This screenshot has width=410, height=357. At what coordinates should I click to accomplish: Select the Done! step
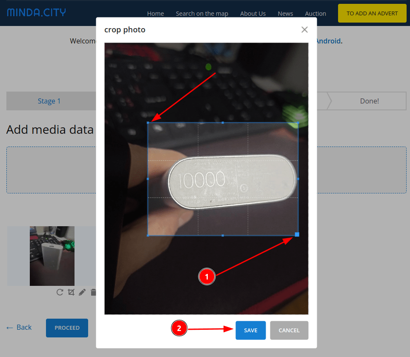369,101
